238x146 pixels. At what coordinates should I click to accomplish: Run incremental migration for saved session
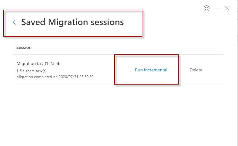tap(151, 70)
